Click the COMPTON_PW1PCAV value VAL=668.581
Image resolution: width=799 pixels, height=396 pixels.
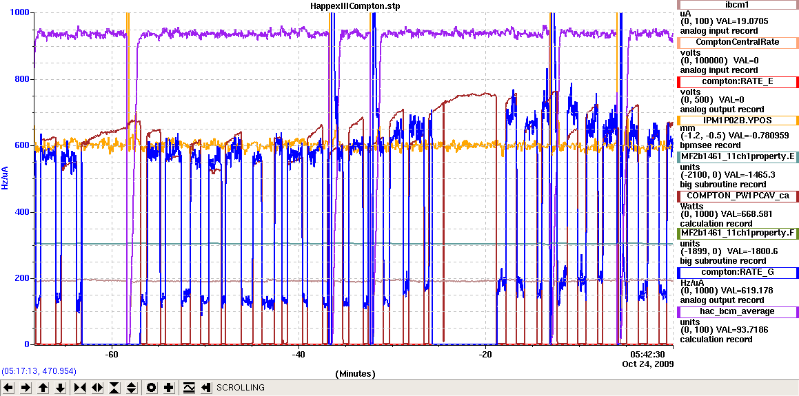(x=747, y=215)
